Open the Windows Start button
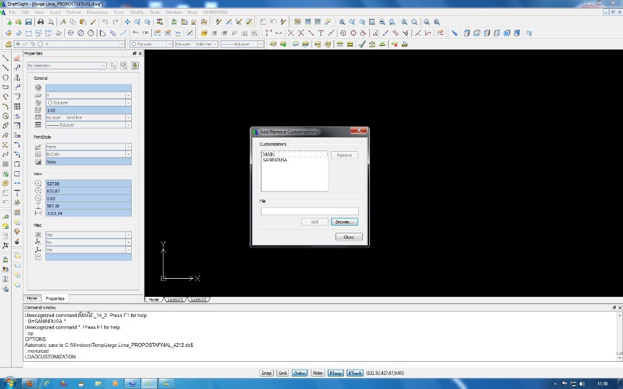Screen dimensions: 623x389 pos(8,383)
